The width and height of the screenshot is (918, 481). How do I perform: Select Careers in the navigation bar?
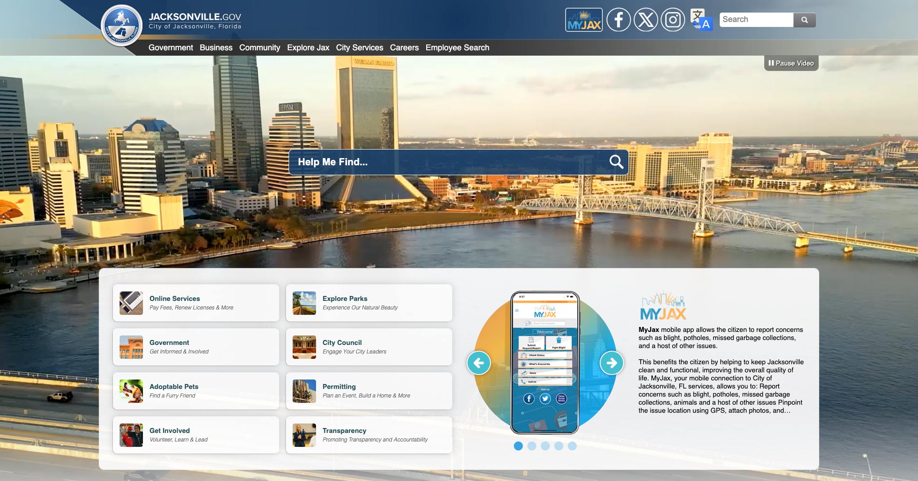point(404,48)
